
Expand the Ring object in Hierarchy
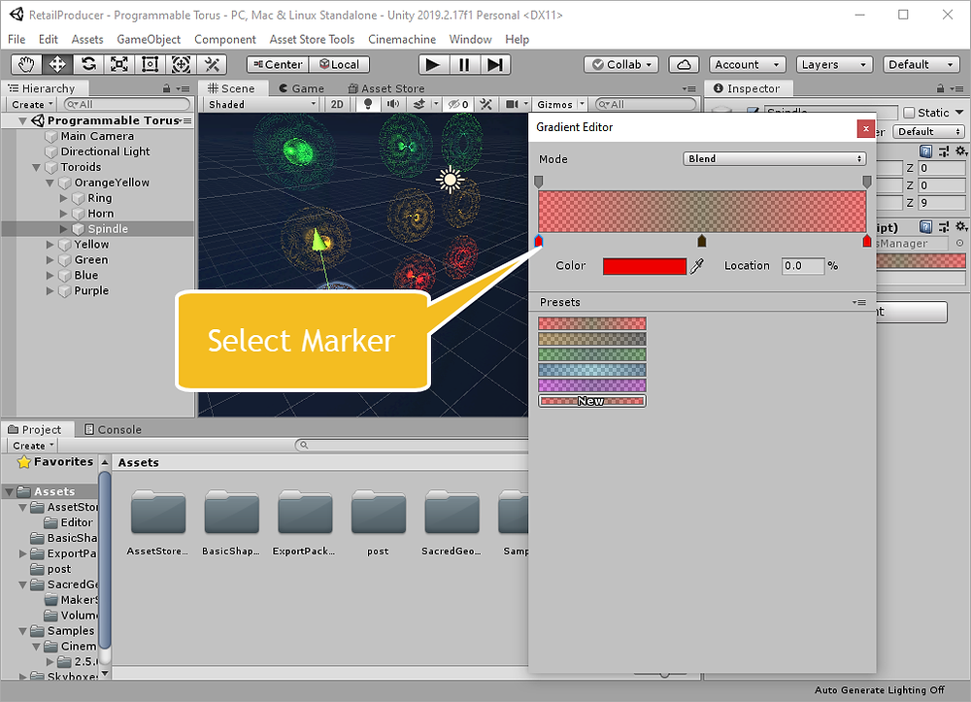pyautogui.click(x=64, y=198)
